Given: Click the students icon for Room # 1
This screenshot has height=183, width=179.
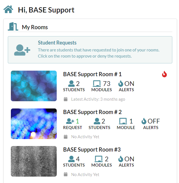Looking at the screenshot, I should [71, 83].
